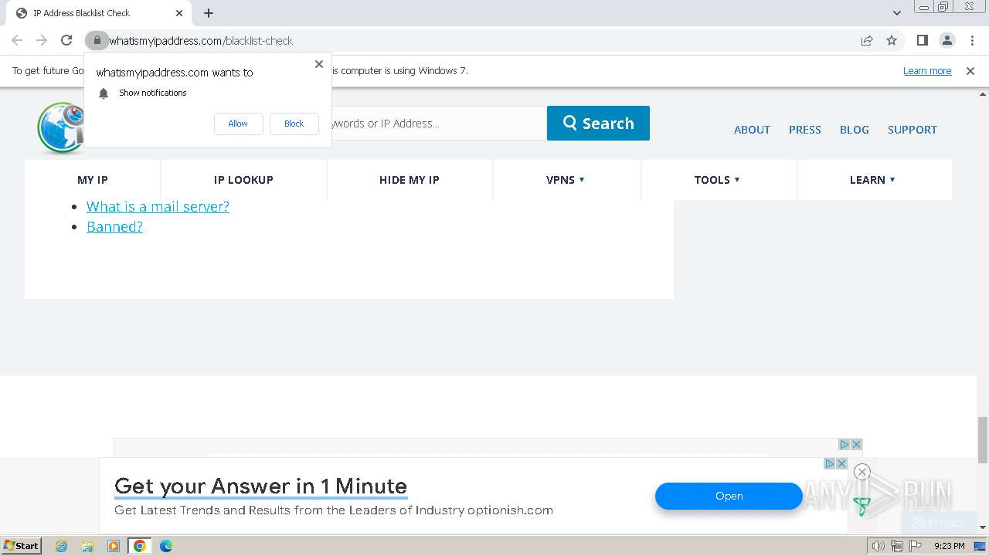Screen dimensions: 989x556
Task: Expand the VPNS dropdown menu
Action: (566, 180)
